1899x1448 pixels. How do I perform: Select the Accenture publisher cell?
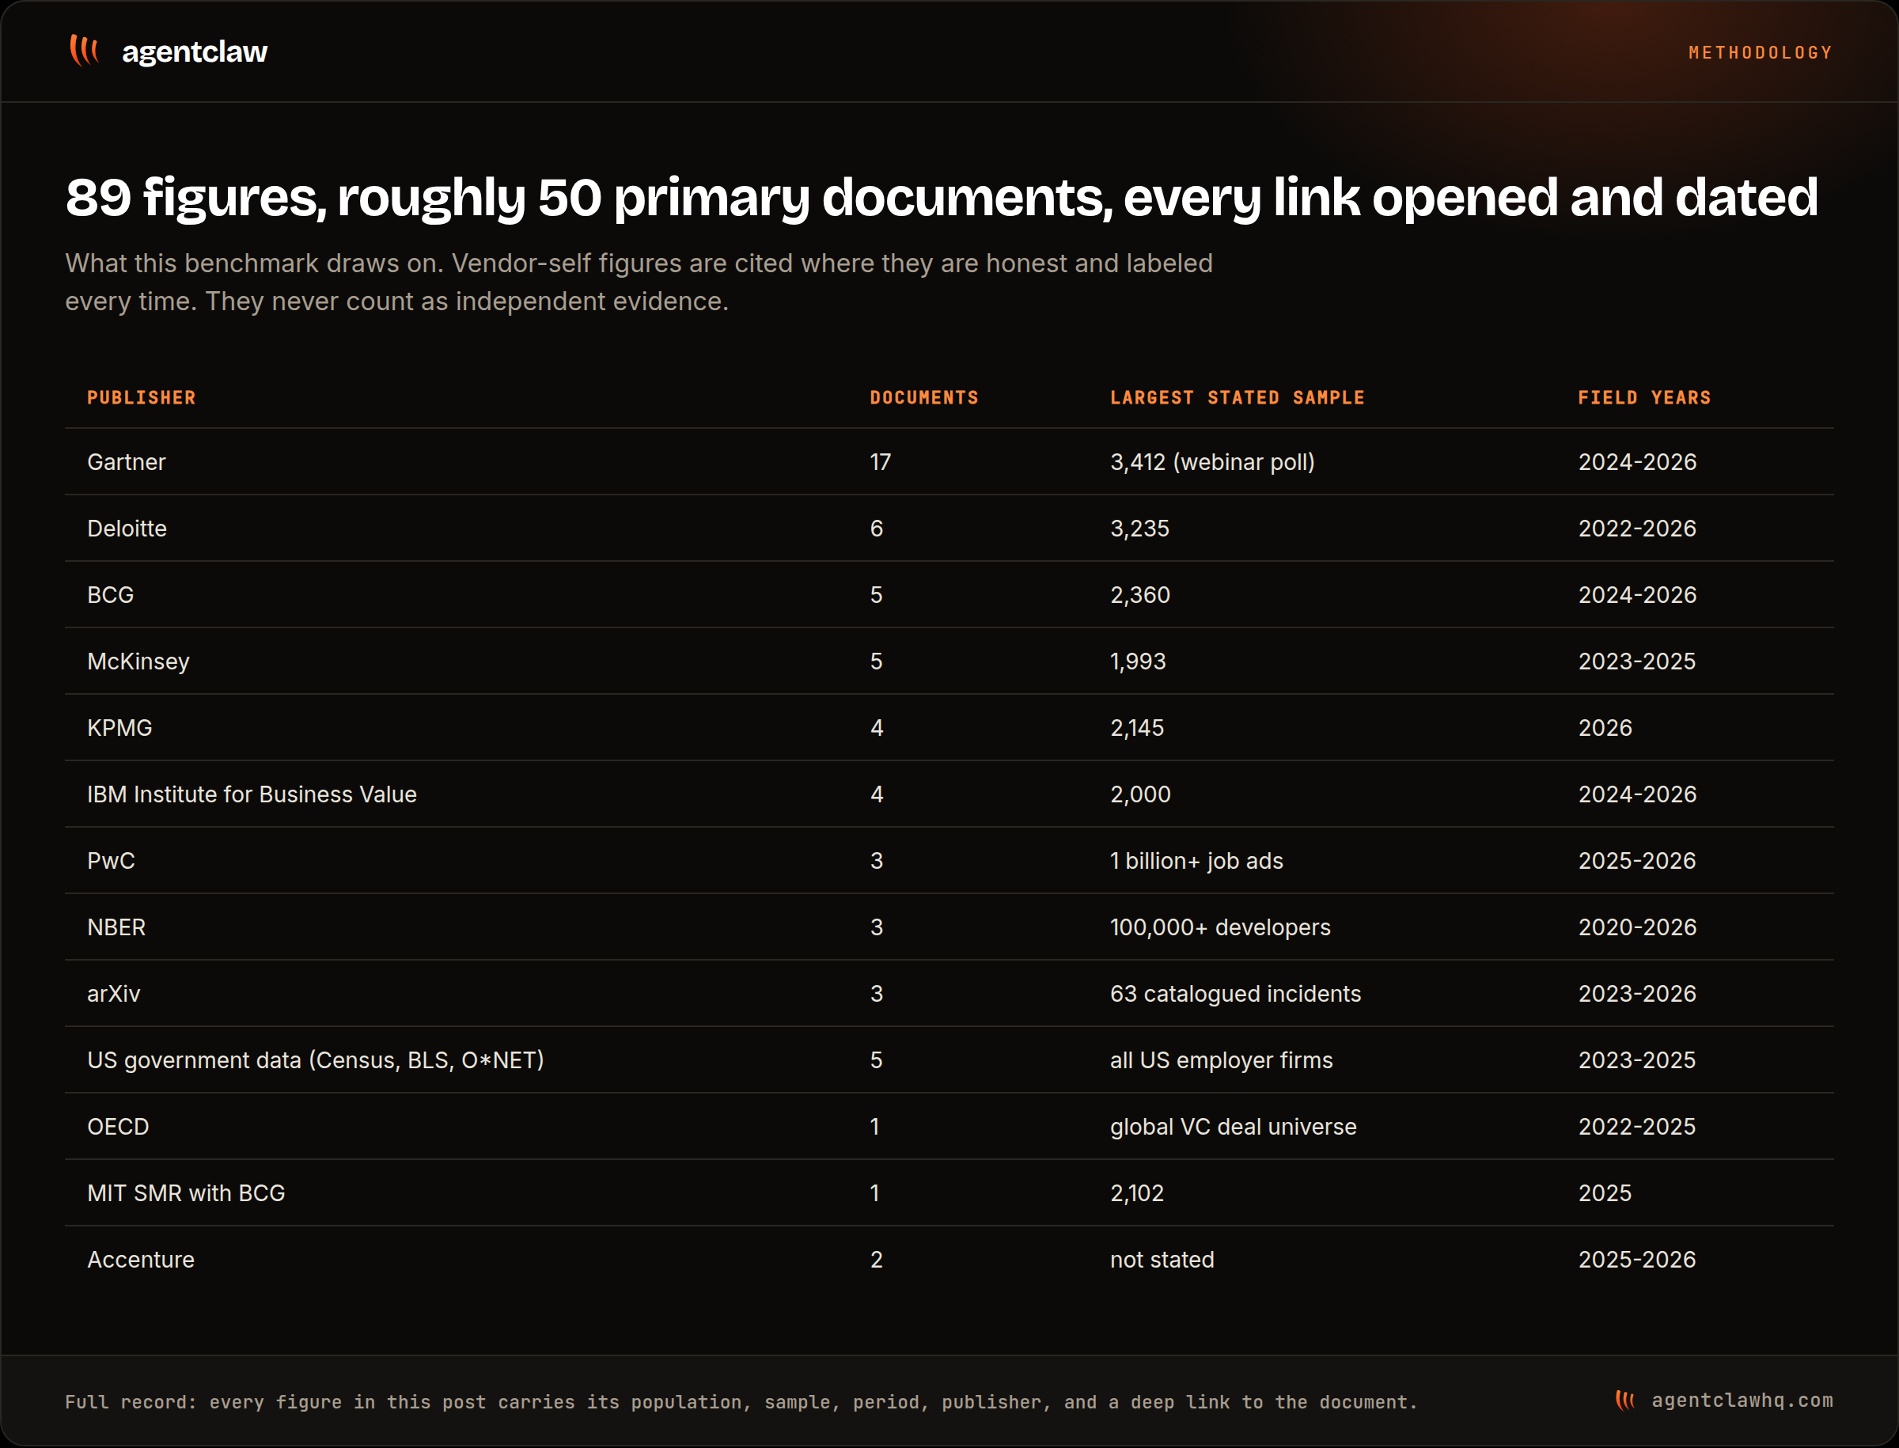pos(141,1259)
